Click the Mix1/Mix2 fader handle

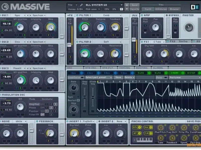[x=134, y=39]
